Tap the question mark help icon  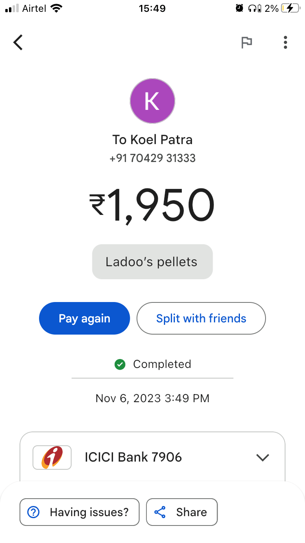[x=33, y=512]
